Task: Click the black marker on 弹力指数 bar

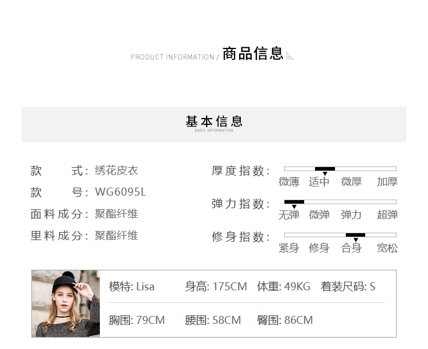Action: coord(294,202)
